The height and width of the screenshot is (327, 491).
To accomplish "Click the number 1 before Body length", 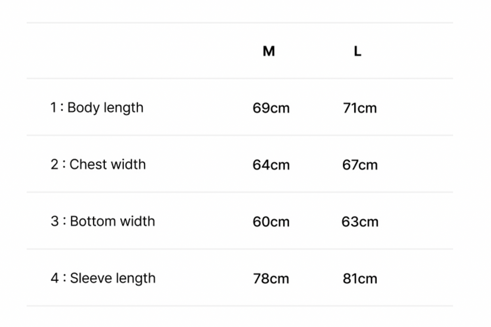I will click(53, 108).
